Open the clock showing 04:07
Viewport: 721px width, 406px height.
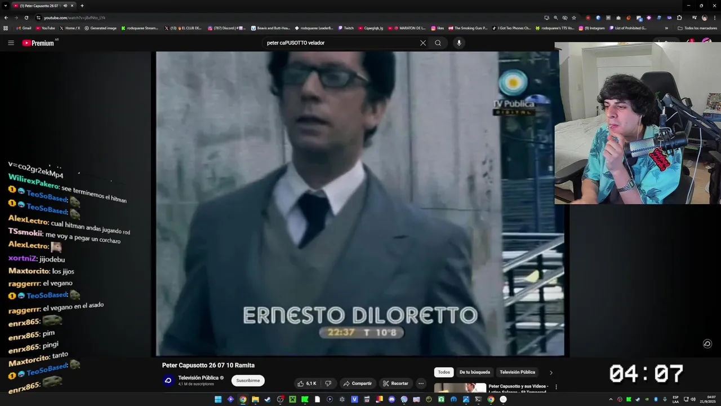707,399
